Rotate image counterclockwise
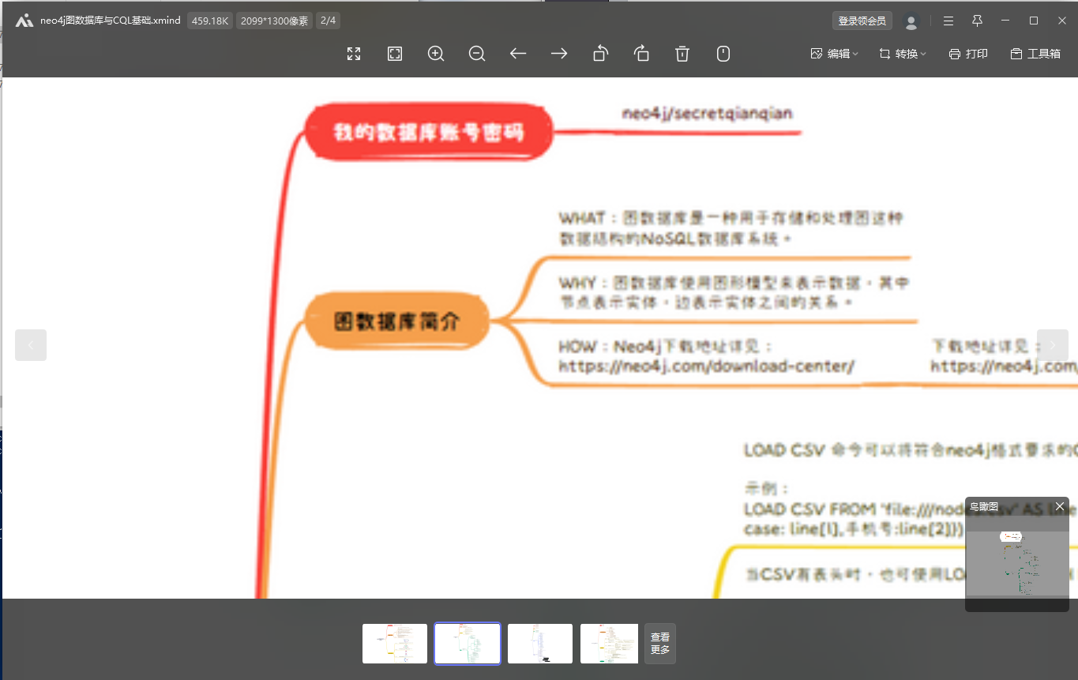Image resolution: width=1078 pixels, height=680 pixels. 600,54
